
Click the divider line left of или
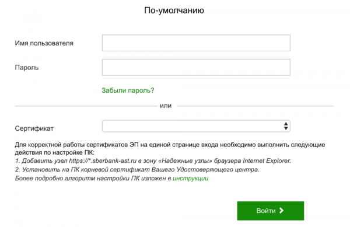(x=86, y=106)
